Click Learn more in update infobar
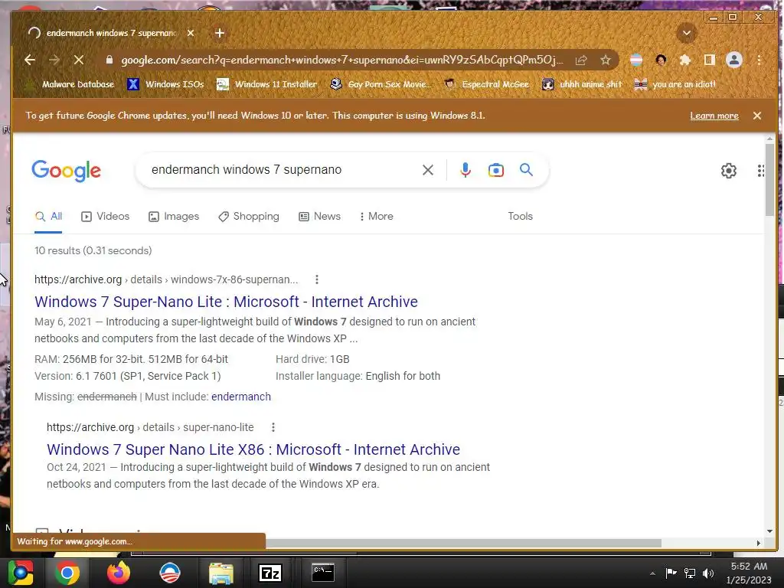Viewport: 784px width, 588px height. (714, 116)
